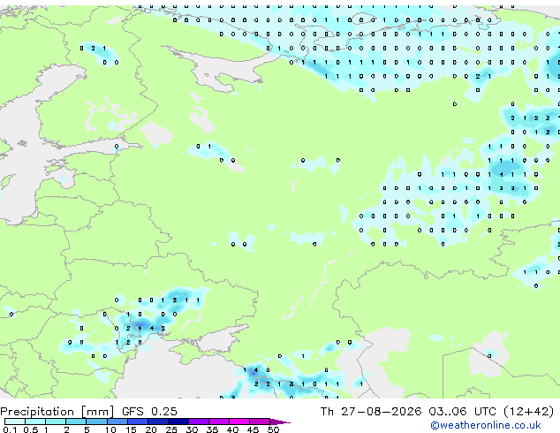Screen dimensions: 560x433
Task: Click the dark blue 25–30 mm legend swatch
Action: pyautogui.click(x=178, y=422)
